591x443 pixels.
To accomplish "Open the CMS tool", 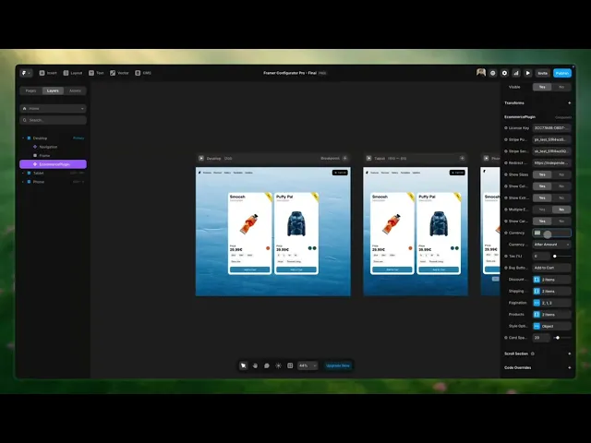I will coord(143,73).
